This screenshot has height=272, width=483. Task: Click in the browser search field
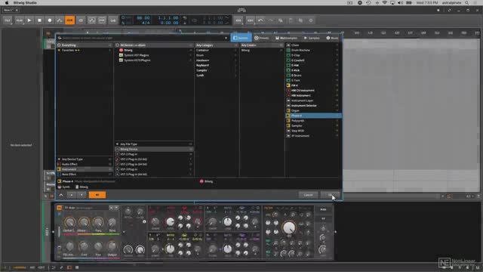click(x=143, y=38)
